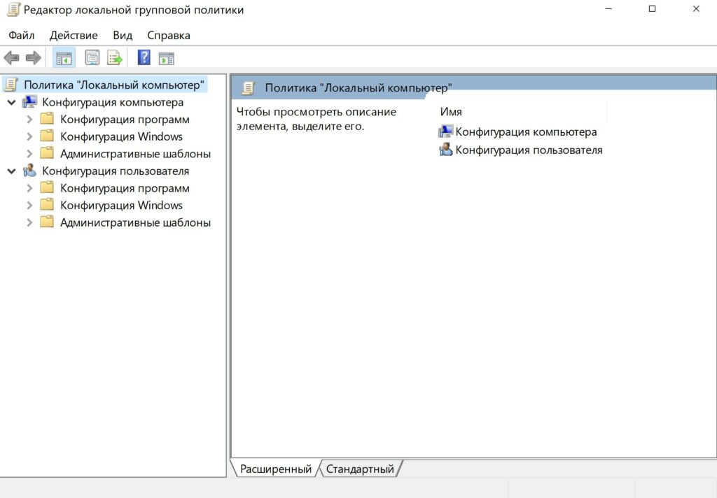Click the Forward arrow toolbar icon
Image resolution: width=717 pixels, height=498 pixels.
click(x=34, y=58)
